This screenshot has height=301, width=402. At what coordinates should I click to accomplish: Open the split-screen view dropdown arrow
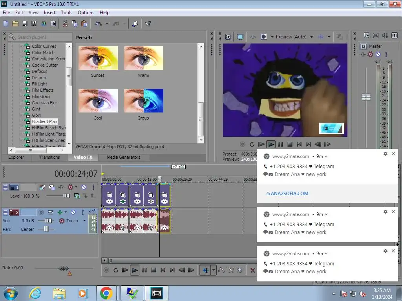pyautogui.click(x=272, y=37)
